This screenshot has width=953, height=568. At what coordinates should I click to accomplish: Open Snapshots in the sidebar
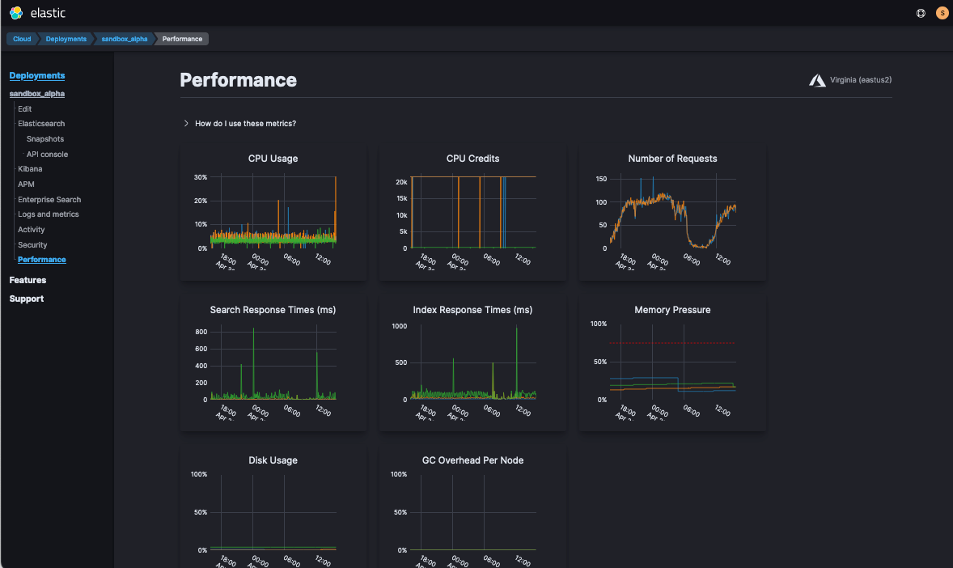pos(45,138)
